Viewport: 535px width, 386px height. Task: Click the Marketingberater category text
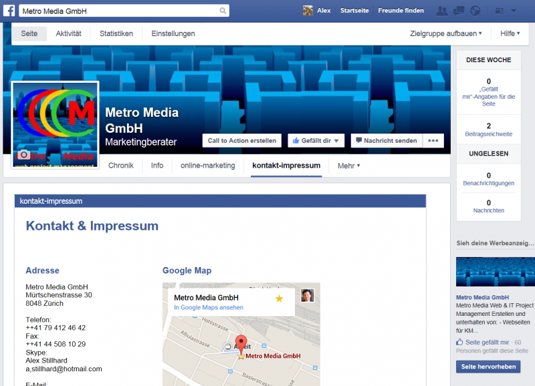pos(141,142)
